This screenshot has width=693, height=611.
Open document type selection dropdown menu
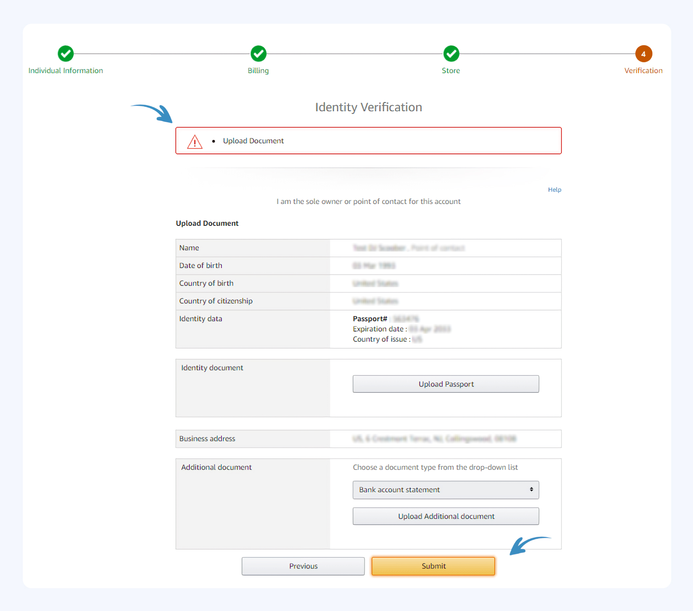pos(446,490)
